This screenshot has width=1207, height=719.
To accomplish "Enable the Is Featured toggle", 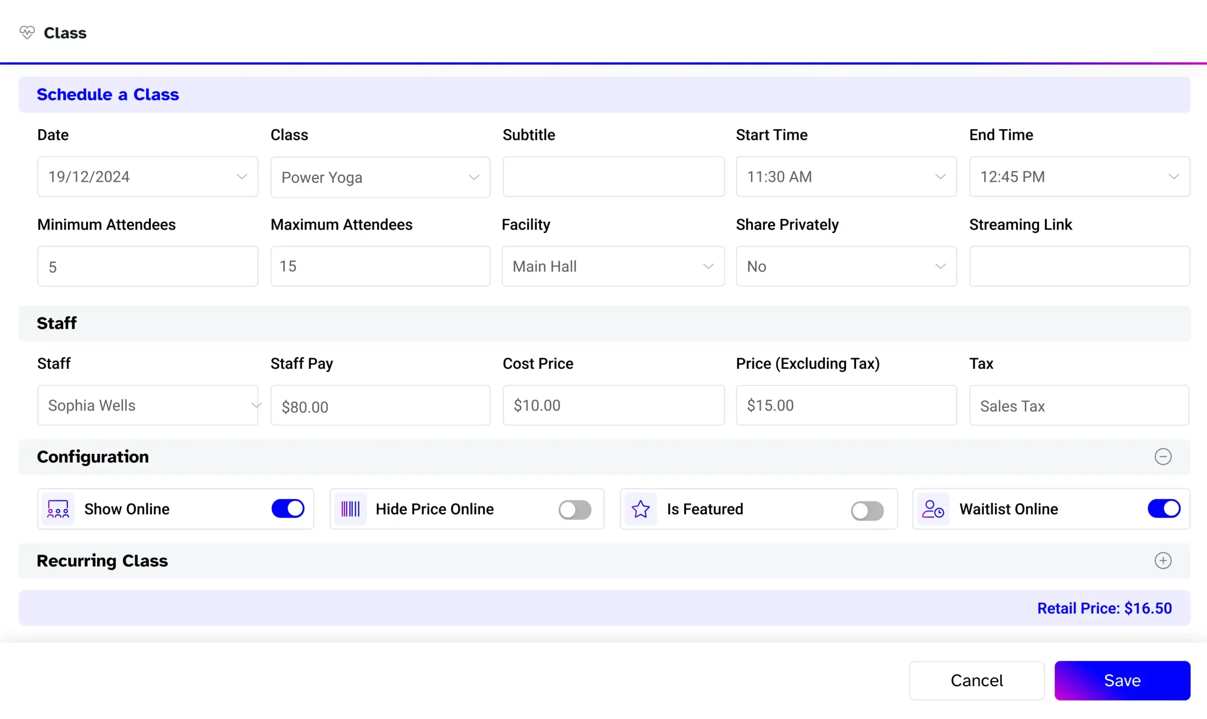I will pyautogui.click(x=867, y=509).
